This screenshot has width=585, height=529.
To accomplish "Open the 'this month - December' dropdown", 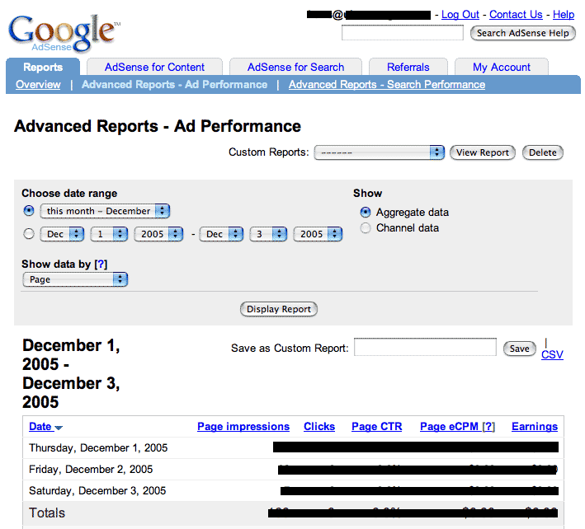I will click(105, 211).
